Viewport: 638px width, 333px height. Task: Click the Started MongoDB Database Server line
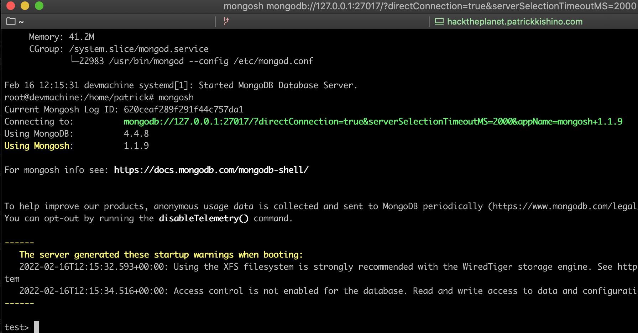(181, 85)
